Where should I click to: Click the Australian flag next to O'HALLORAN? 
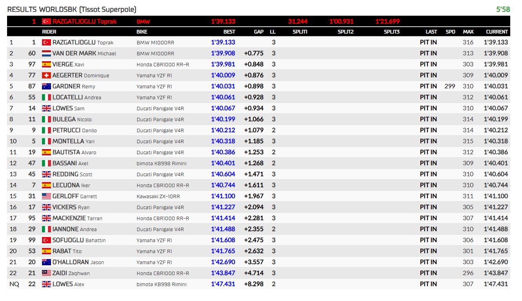point(46,262)
